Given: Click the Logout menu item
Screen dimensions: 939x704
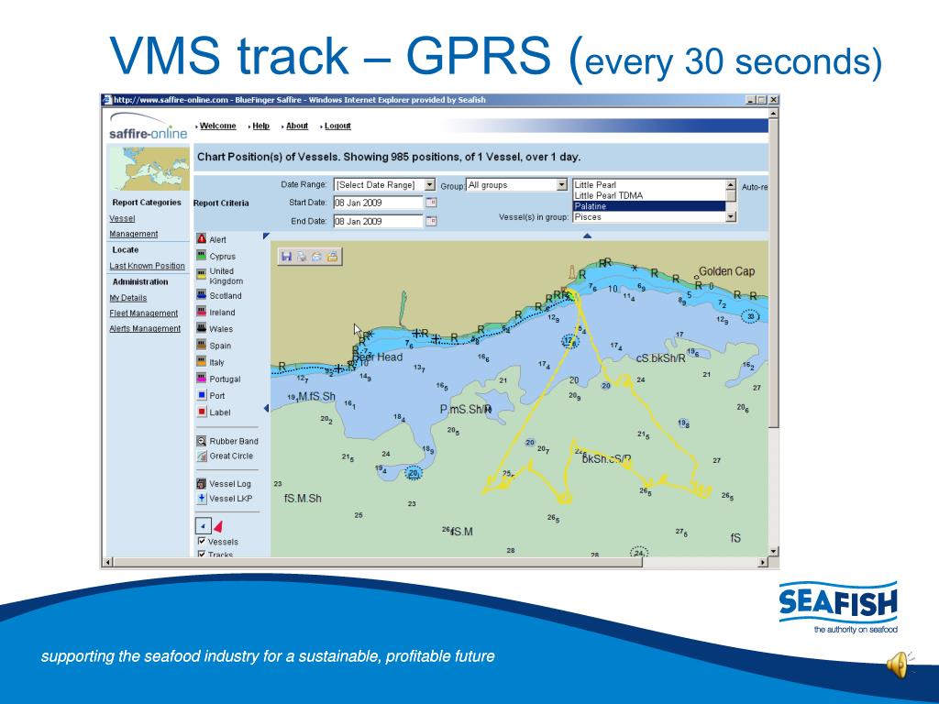Looking at the screenshot, I should pos(337,126).
